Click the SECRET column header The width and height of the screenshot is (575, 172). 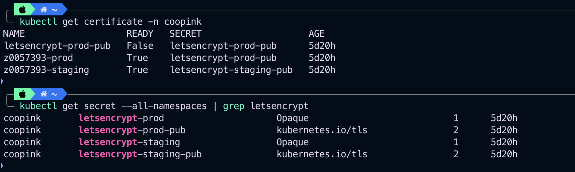coord(185,34)
